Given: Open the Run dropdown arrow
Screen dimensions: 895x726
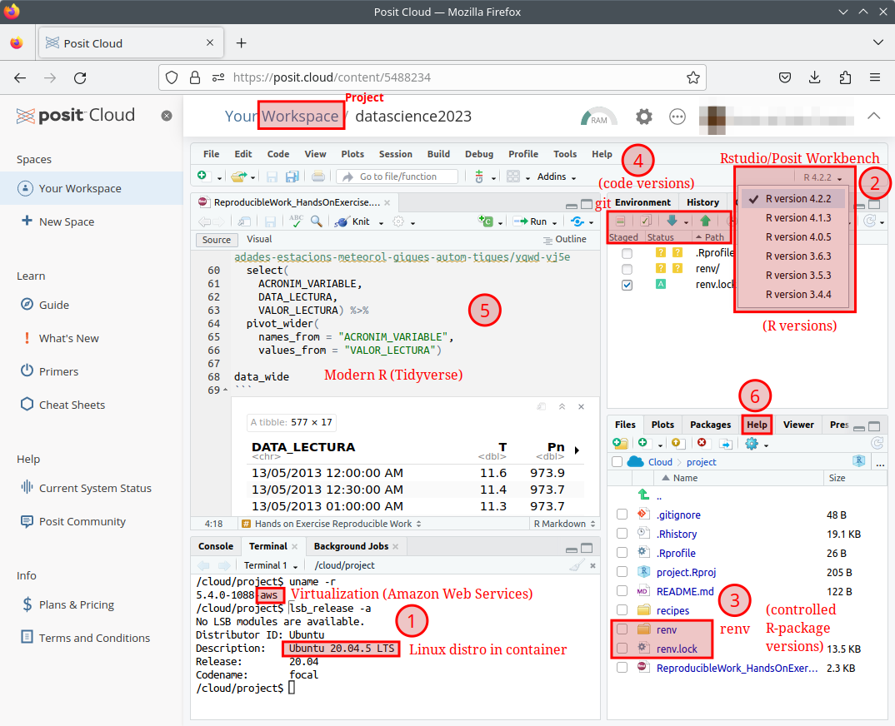Looking at the screenshot, I should [554, 222].
